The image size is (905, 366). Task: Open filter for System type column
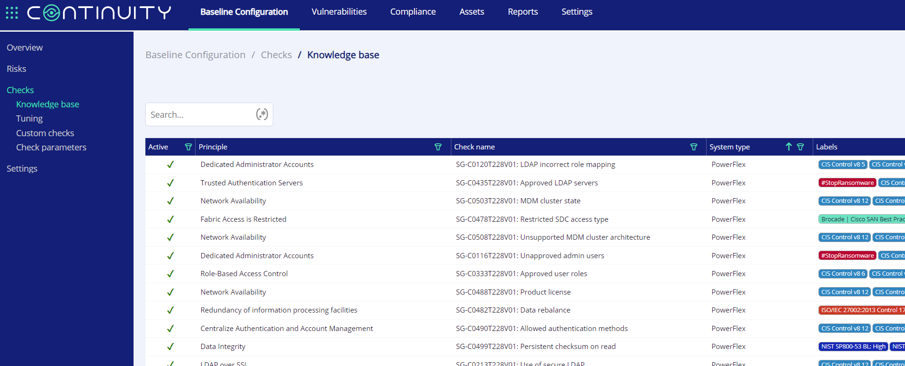[x=800, y=147]
